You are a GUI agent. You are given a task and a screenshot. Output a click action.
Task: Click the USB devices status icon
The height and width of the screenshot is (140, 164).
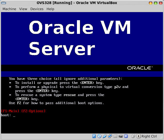(x=105, y=136)
